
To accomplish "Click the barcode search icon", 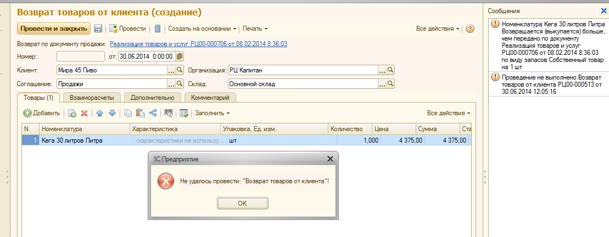I will [169, 113].
